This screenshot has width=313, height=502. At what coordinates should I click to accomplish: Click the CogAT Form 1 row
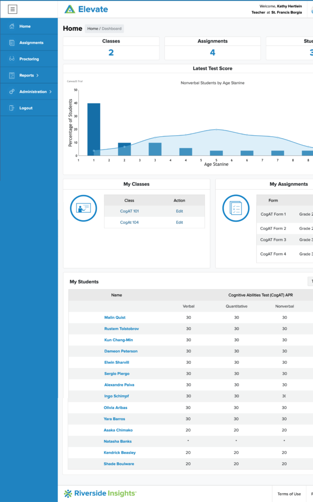(285, 214)
